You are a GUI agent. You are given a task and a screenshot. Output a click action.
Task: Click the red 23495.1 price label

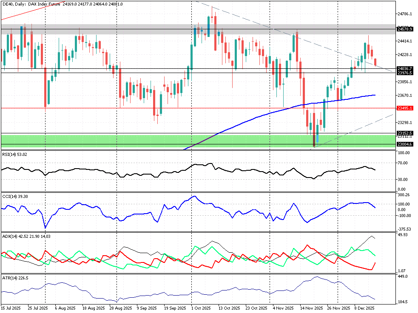click(x=405, y=108)
